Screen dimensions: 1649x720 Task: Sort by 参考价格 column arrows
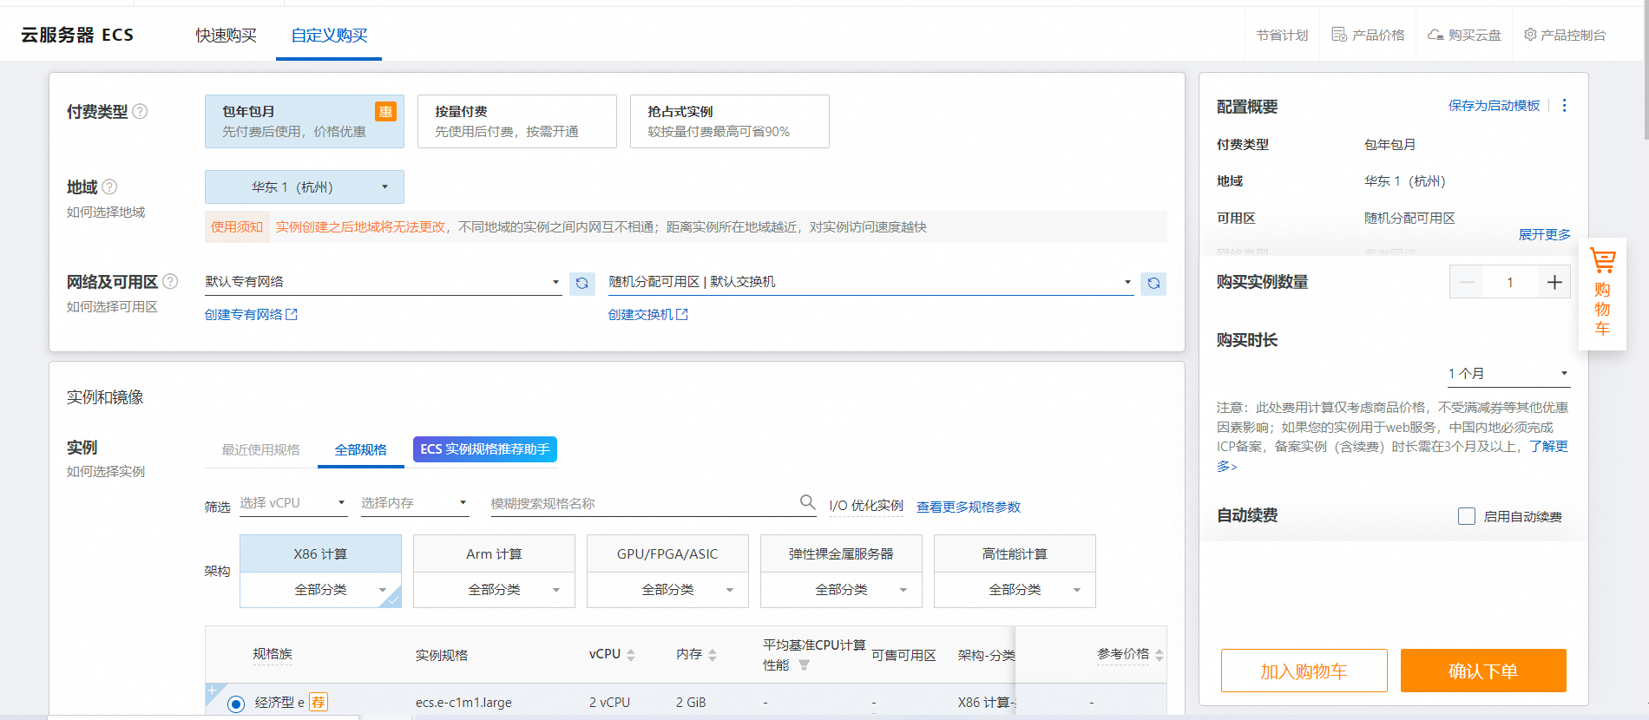[1160, 655]
